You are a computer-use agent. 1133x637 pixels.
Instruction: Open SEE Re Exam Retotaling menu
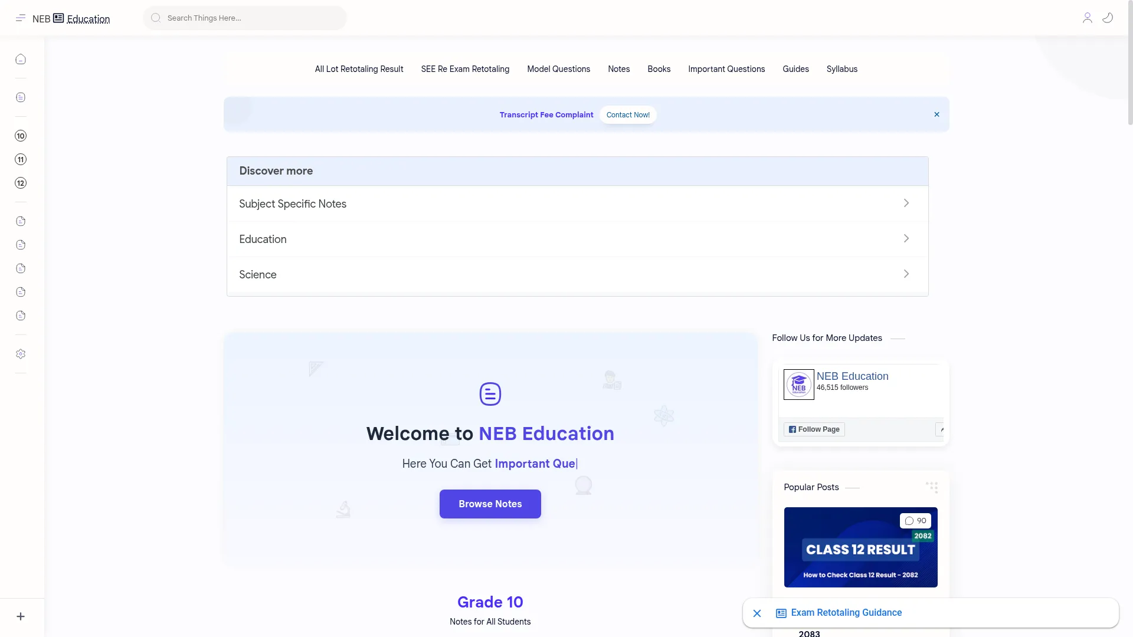465,69
